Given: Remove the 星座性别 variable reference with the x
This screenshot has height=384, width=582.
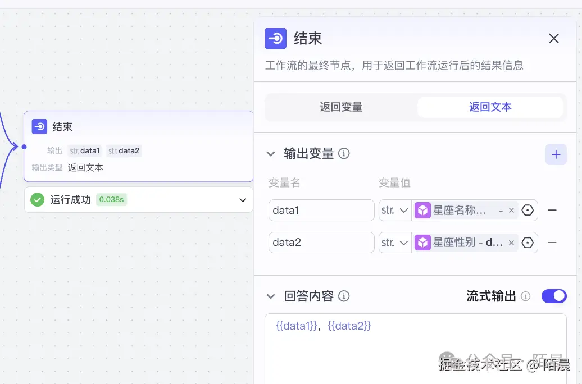Looking at the screenshot, I should [x=511, y=243].
